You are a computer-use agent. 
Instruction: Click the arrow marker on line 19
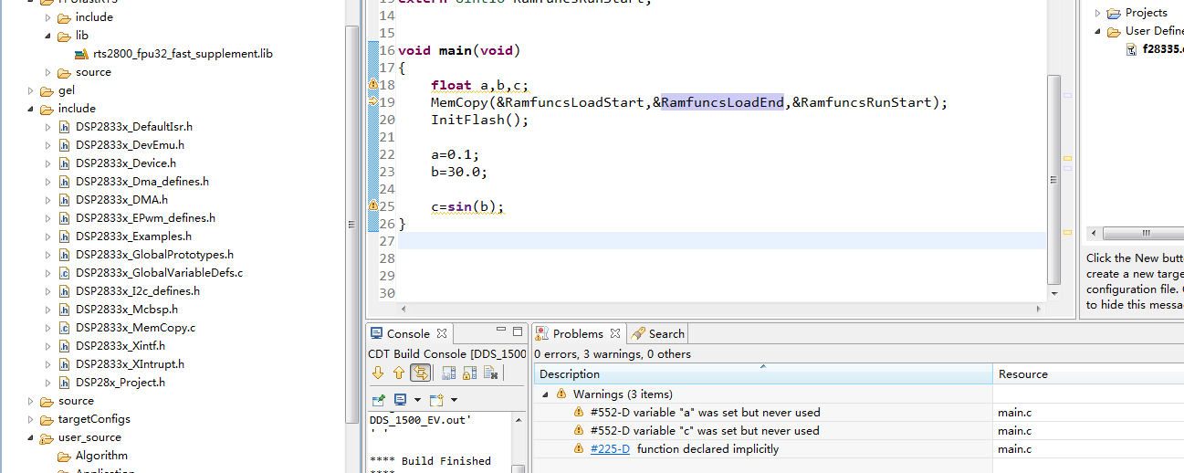click(x=372, y=102)
